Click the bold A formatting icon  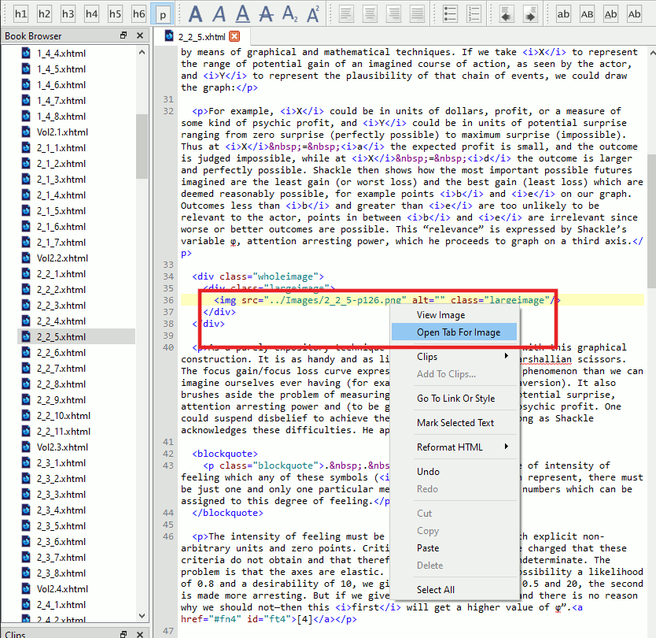(x=195, y=13)
